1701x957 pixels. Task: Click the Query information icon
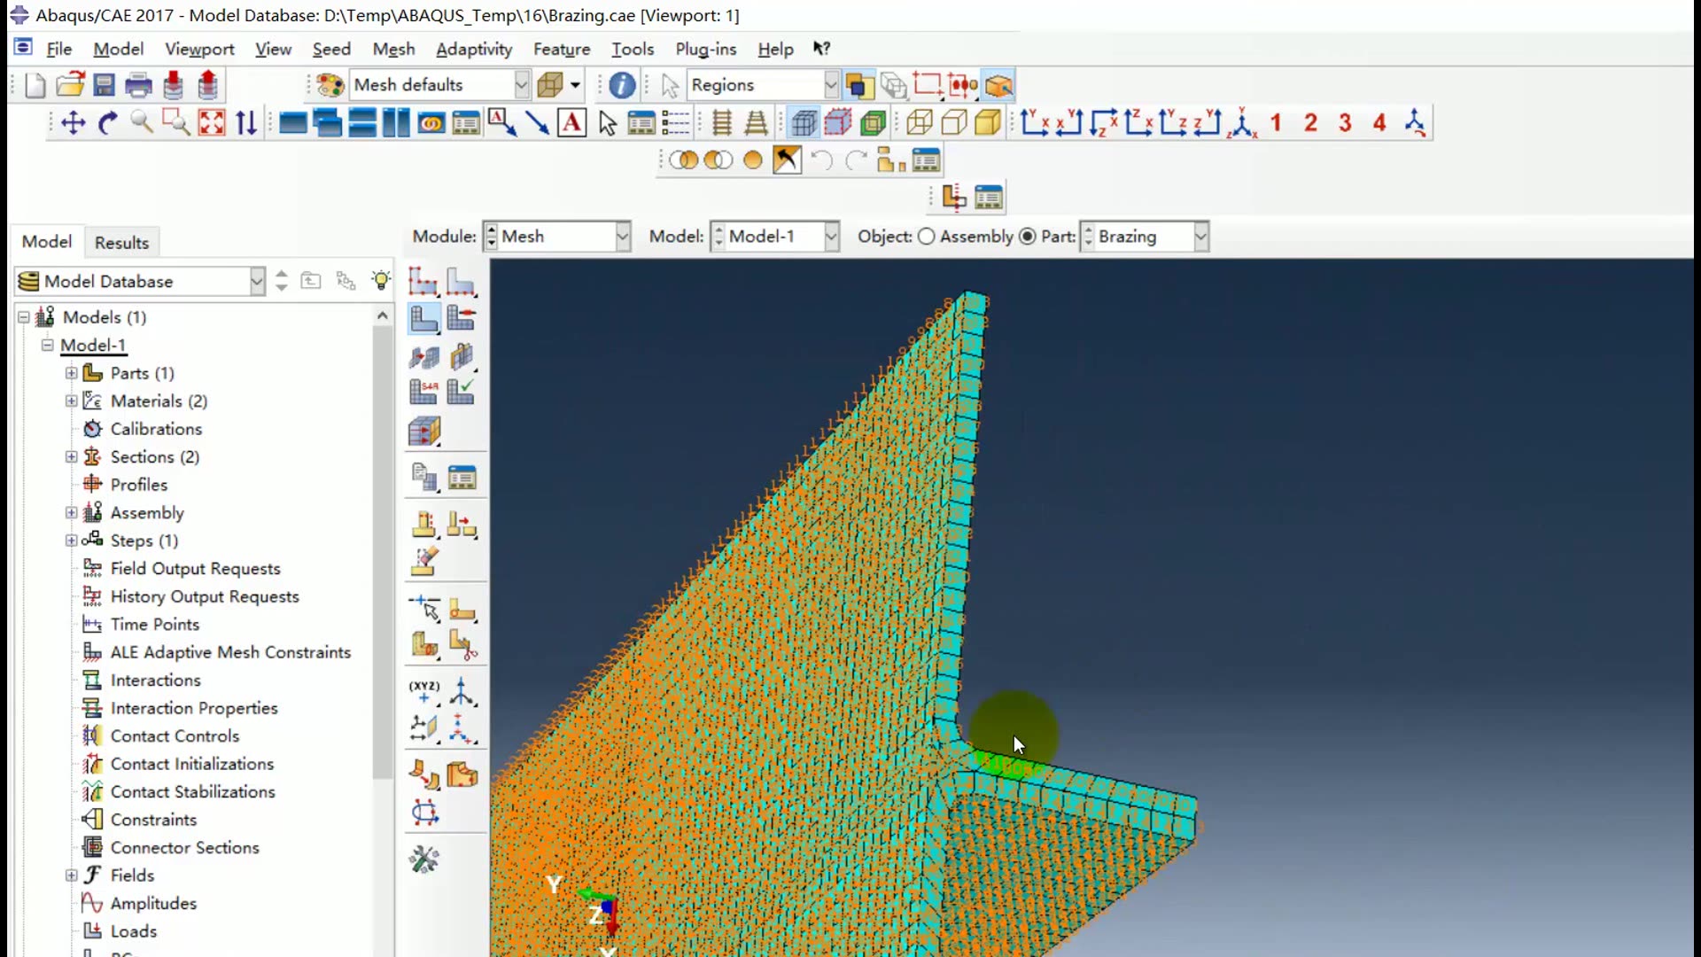click(622, 85)
